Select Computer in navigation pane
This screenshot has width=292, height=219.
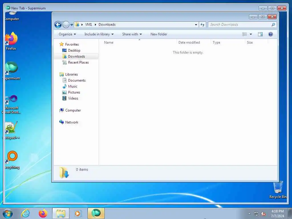coord(73,110)
